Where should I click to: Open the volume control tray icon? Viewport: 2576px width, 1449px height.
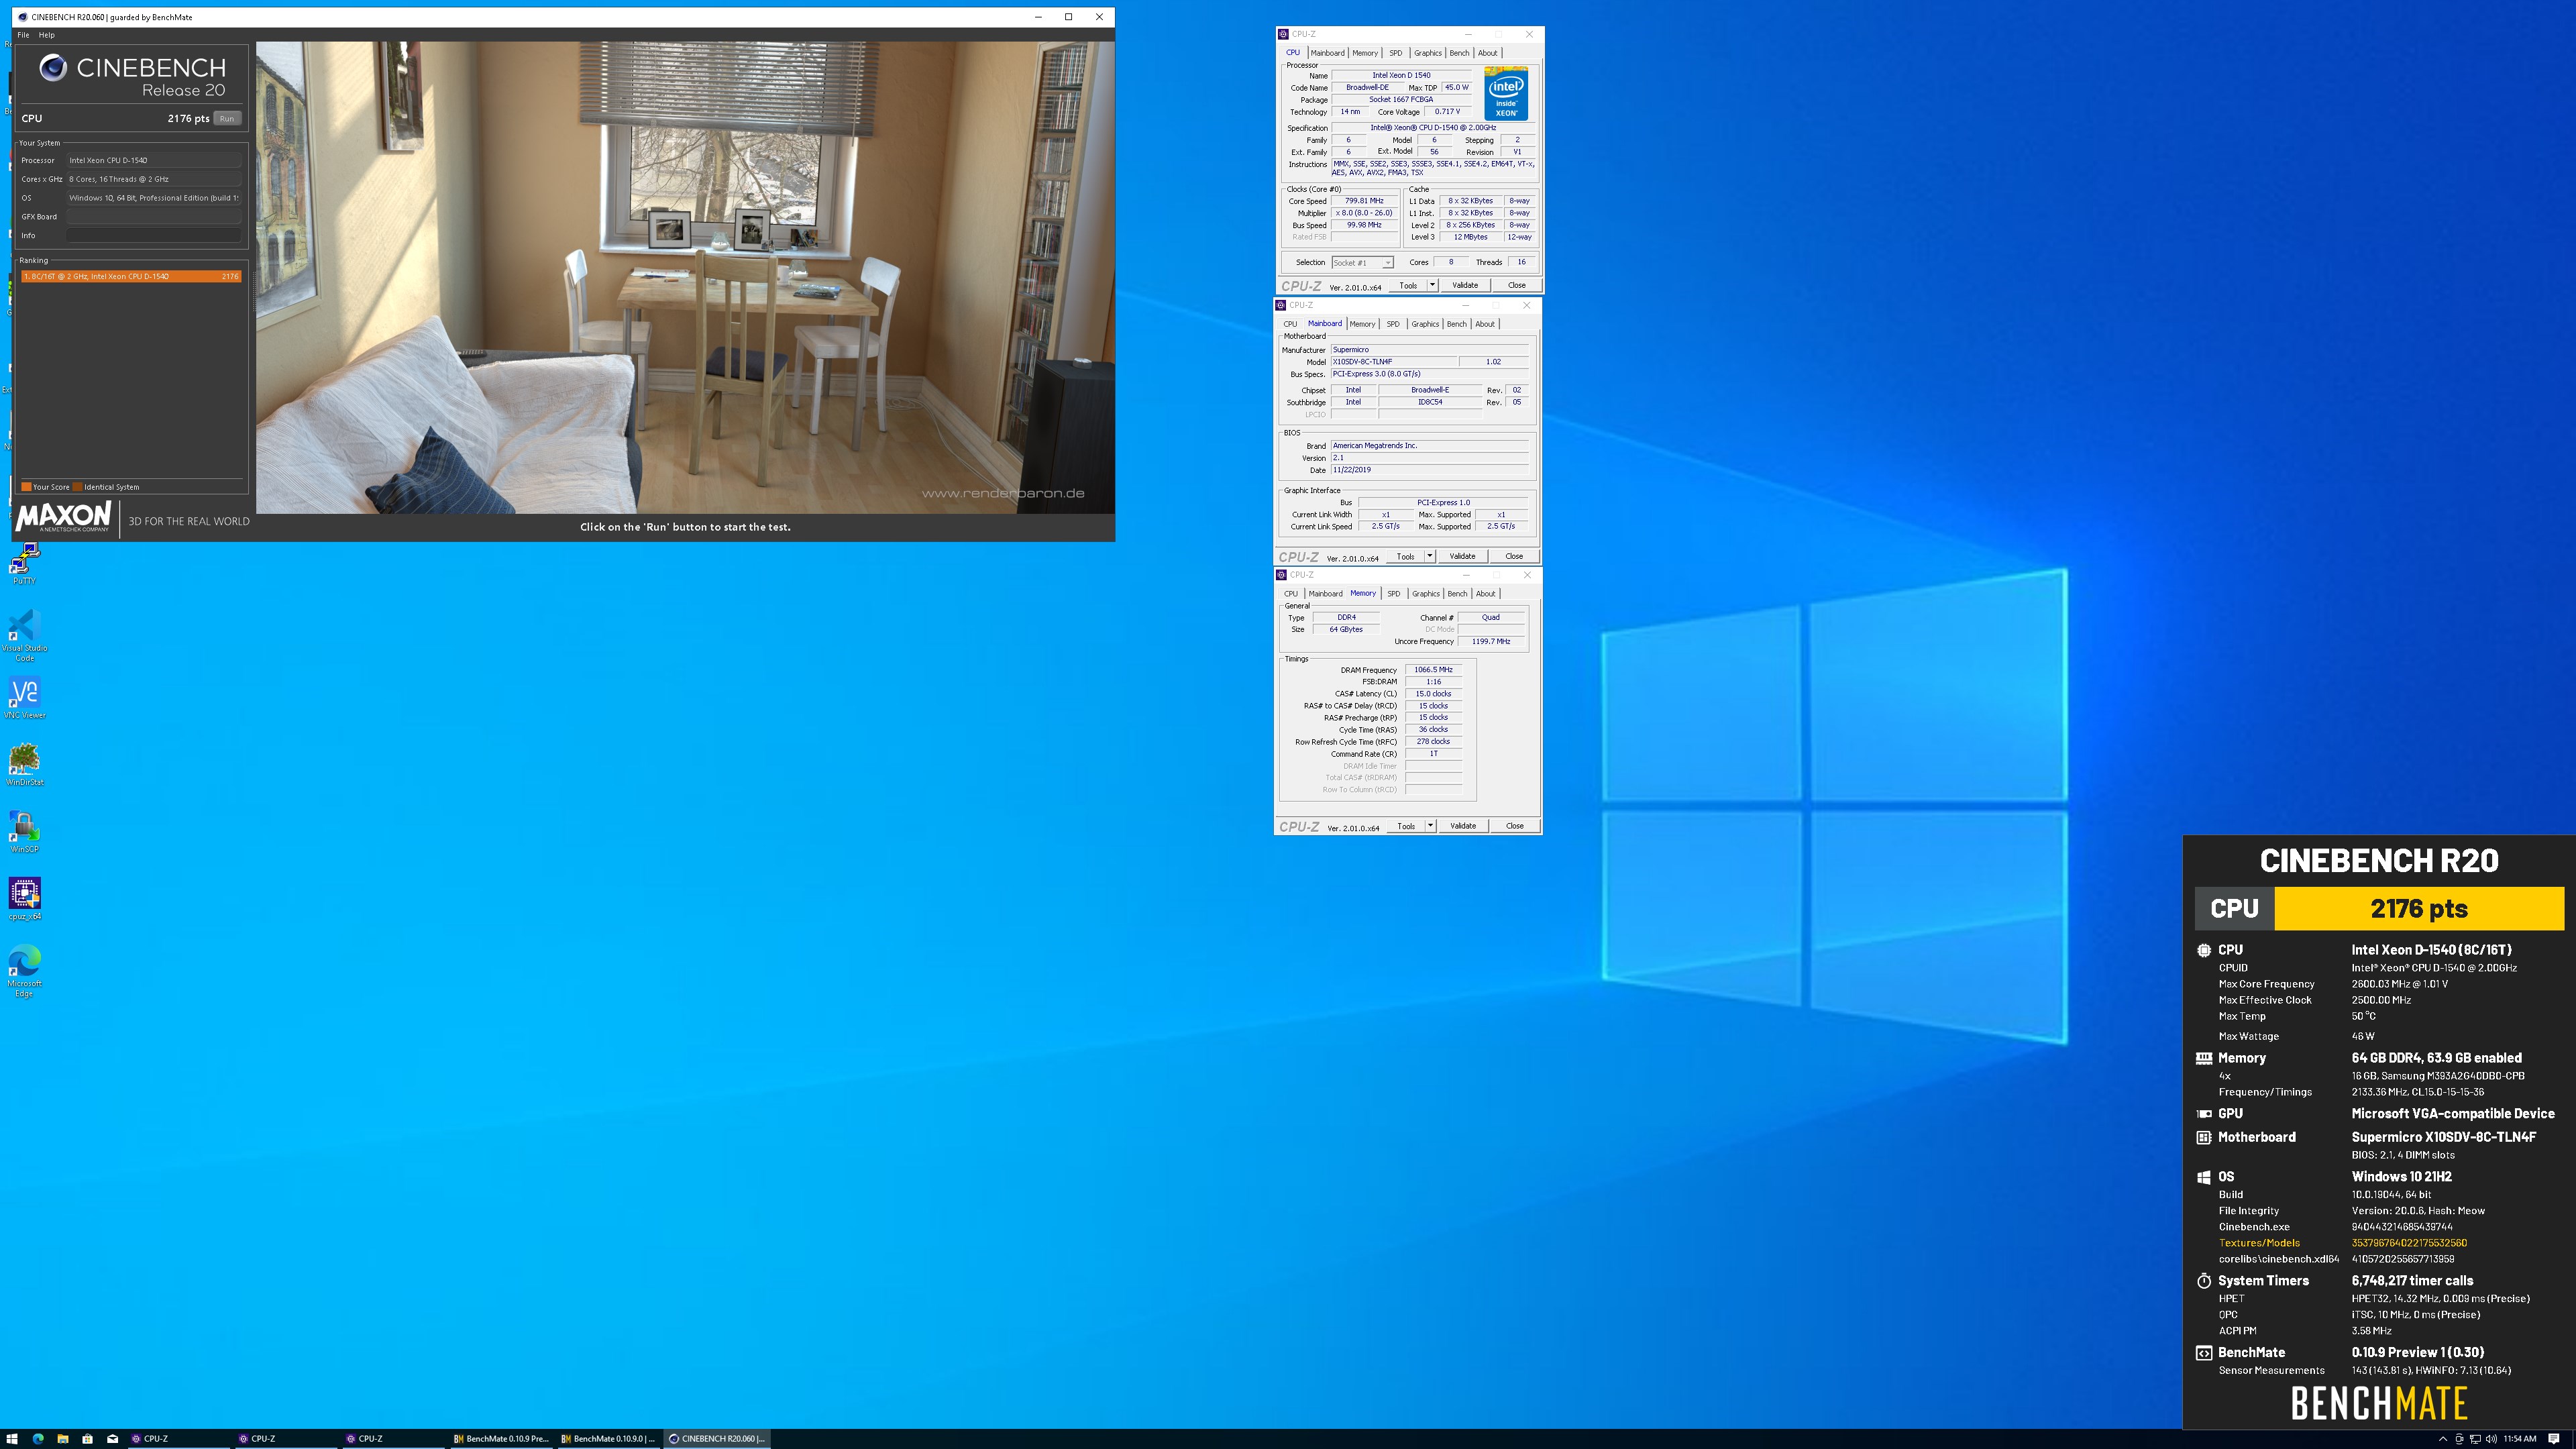click(2491, 1439)
